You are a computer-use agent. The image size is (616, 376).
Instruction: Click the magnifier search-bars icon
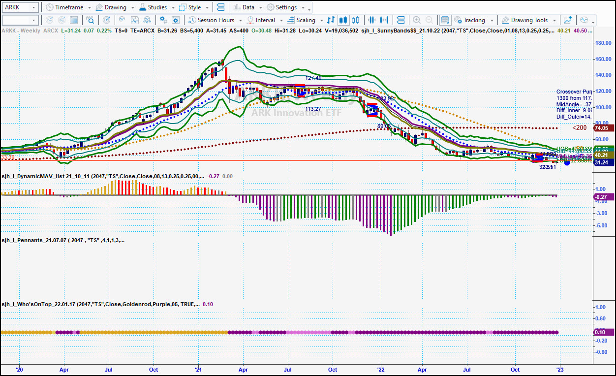(91, 20)
